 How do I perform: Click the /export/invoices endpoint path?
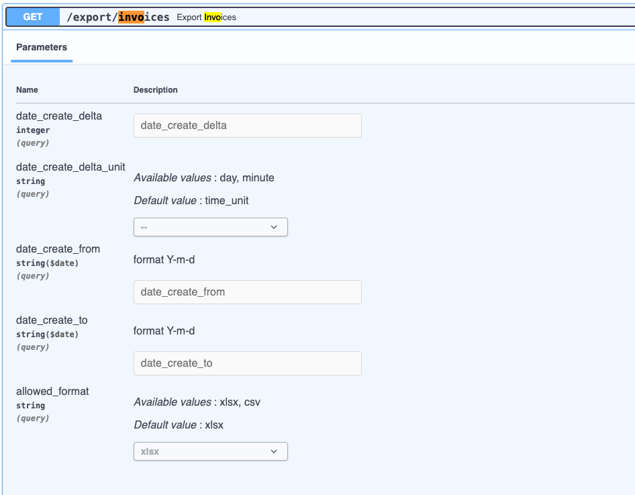click(x=117, y=17)
